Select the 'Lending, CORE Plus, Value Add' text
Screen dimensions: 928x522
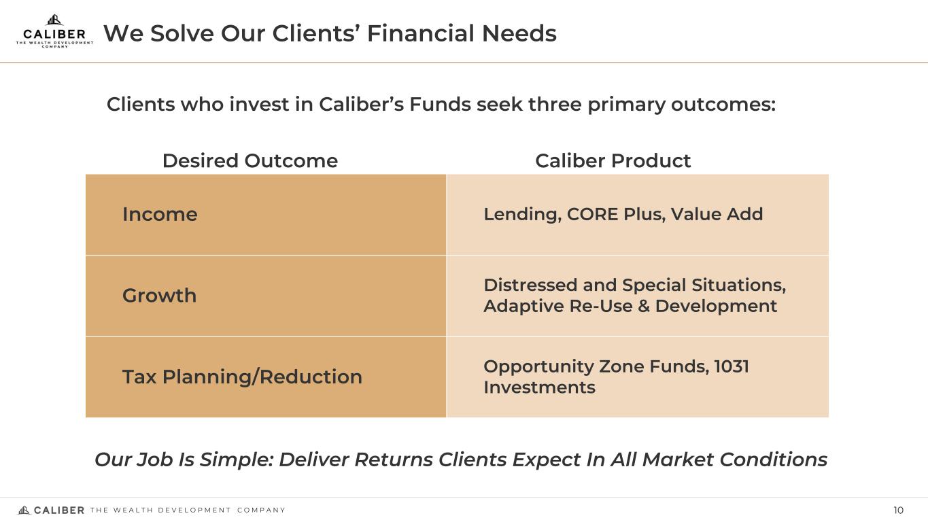[x=623, y=215]
